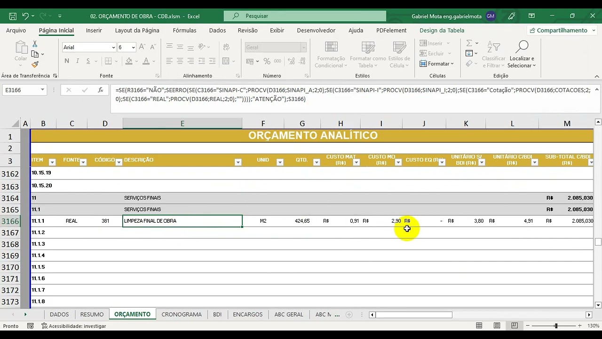Click the fill color bucket swatch
This screenshot has height=339, width=602.
click(129, 61)
